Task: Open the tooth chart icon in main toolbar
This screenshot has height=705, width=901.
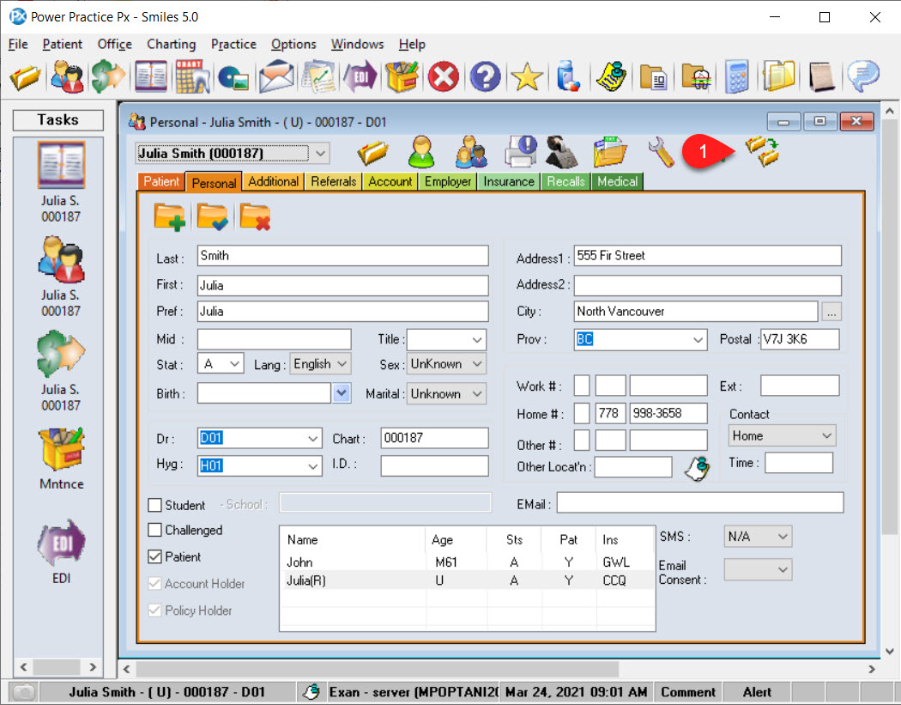Action: (x=192, y=76)
